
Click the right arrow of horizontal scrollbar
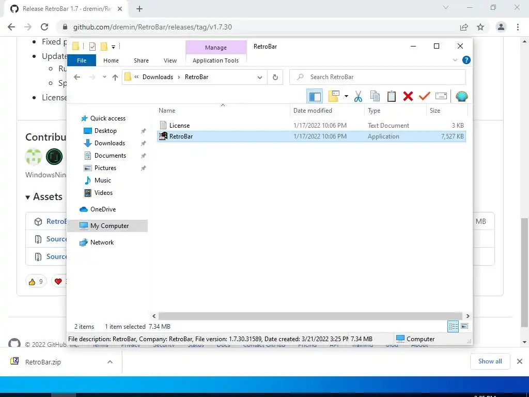pyautogui.click(x=468, y=316)
